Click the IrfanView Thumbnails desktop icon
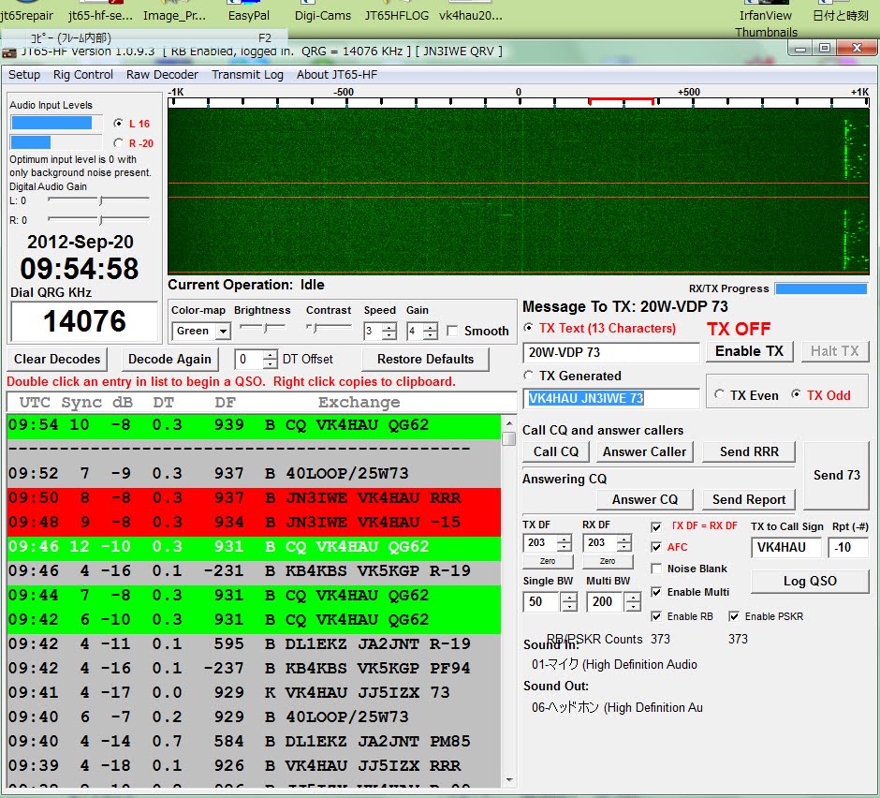880x798 pixels. tap(766, 19)
